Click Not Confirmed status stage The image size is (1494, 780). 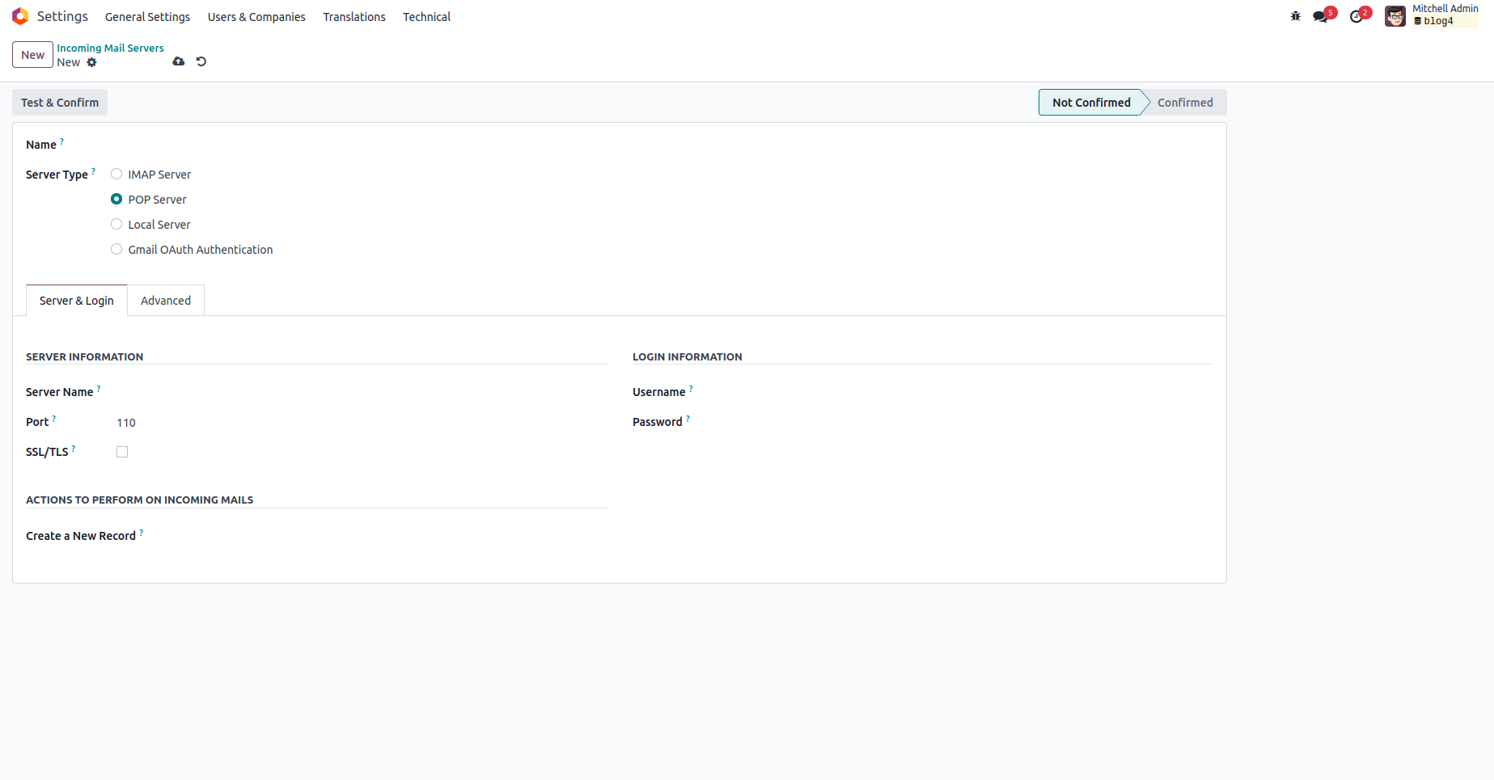pos(1091,103)
